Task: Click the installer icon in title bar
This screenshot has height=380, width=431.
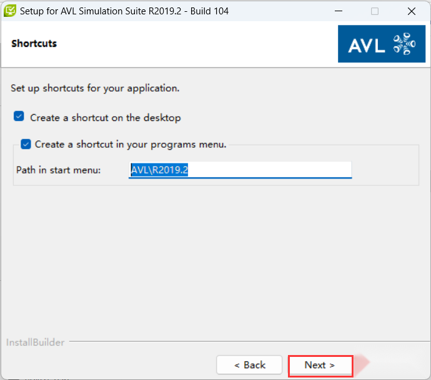Action: pos(10,11)
